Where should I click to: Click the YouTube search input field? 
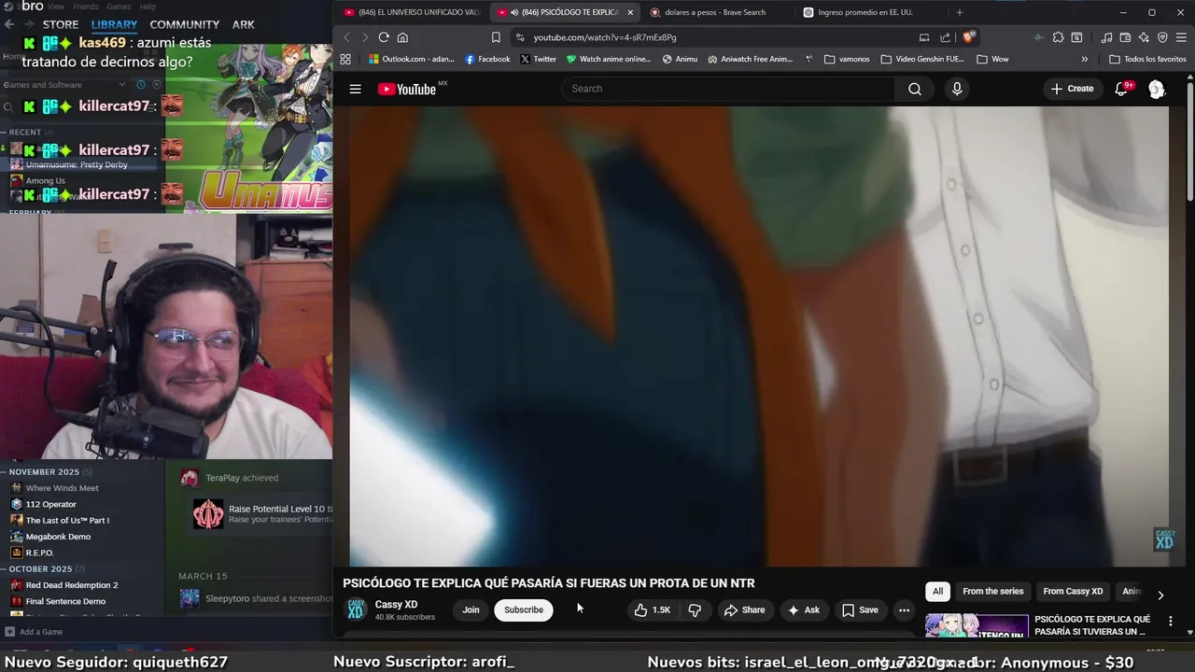(728, 89)
